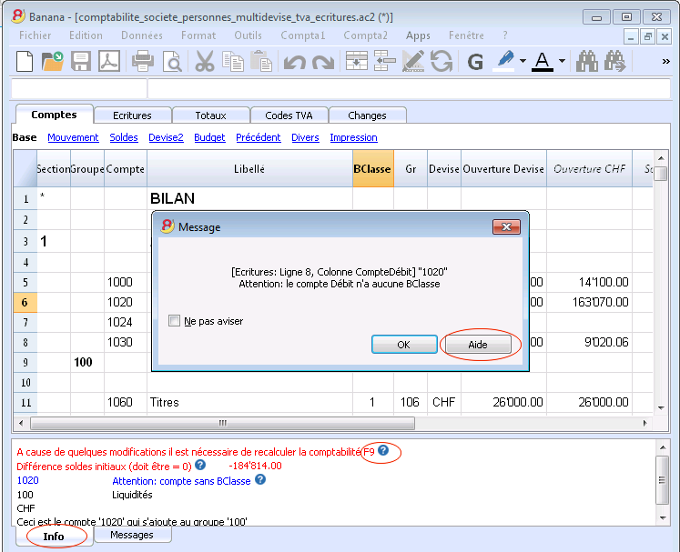Click the Insert rows toolbar icon
The height and width of the screenshot is (552, 680).
(x=357, y=61)
